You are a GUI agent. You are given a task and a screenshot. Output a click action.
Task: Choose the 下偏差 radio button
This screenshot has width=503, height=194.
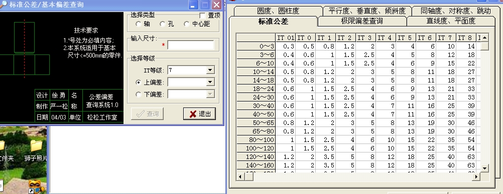tap(139, 94)
